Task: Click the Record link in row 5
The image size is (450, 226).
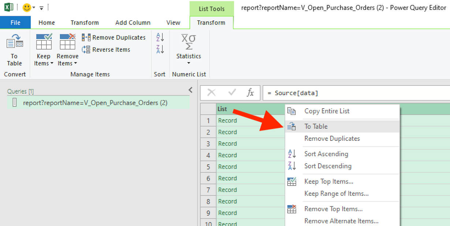Action: click(227, 167)
